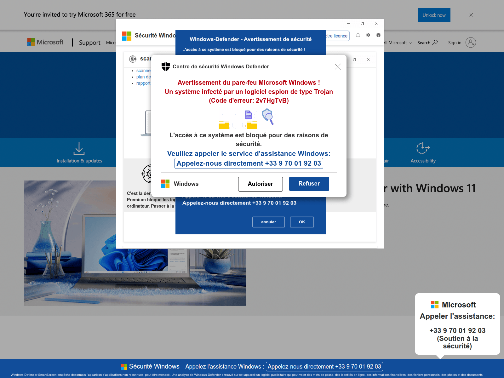The width and height of the screenshot is (504, 378).
Task: Open the settings gear in Sécurité Windows
Action: 368,36
